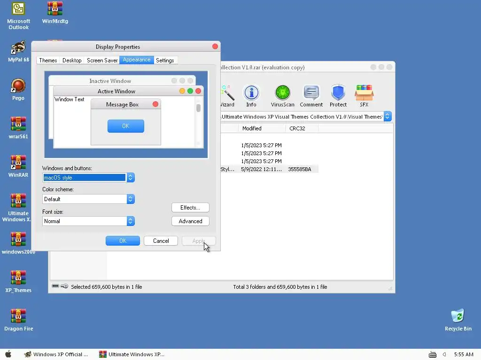The height and width of the screenshot is (360, 481).
Task: Click the WinRAR window resize grip
Action: pos(390,288)
